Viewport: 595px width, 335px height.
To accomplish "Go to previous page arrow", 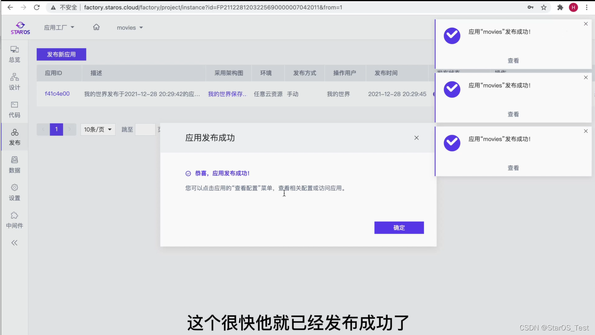I will pyautogui.click(x=43, y=129).
